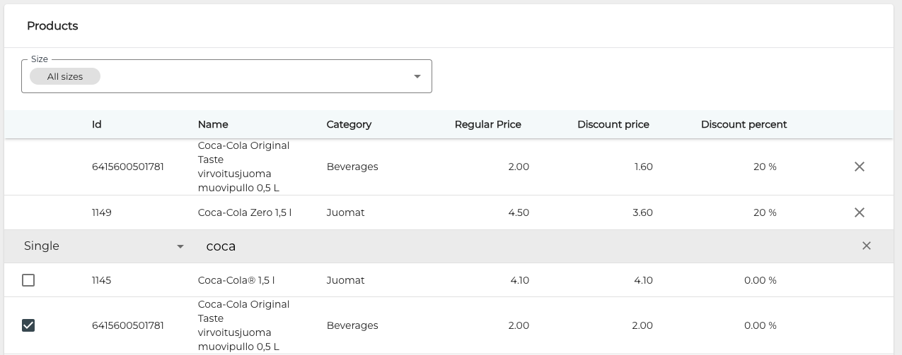Uncheck the Coca-Cola Original Taste checkbox
The image size is (902, 355).
click(x=28, y=325)
